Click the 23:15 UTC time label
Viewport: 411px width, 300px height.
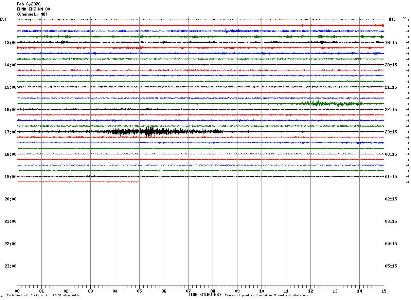(391, 132)
